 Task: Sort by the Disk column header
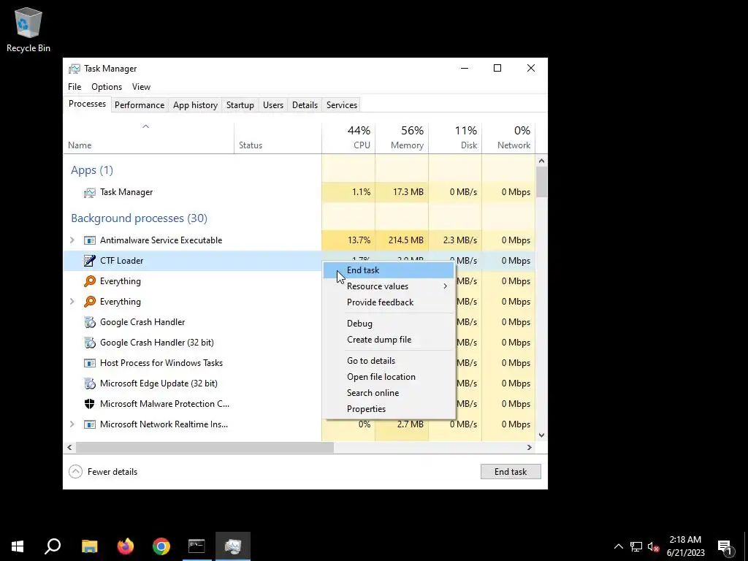(455, 138)
